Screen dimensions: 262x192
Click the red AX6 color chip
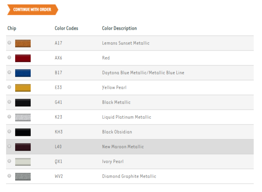click(x=23, y=58)
